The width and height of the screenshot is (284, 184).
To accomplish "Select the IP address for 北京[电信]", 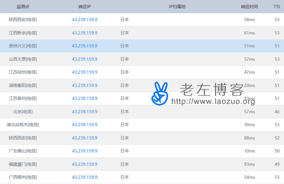I will coord(85,112).
